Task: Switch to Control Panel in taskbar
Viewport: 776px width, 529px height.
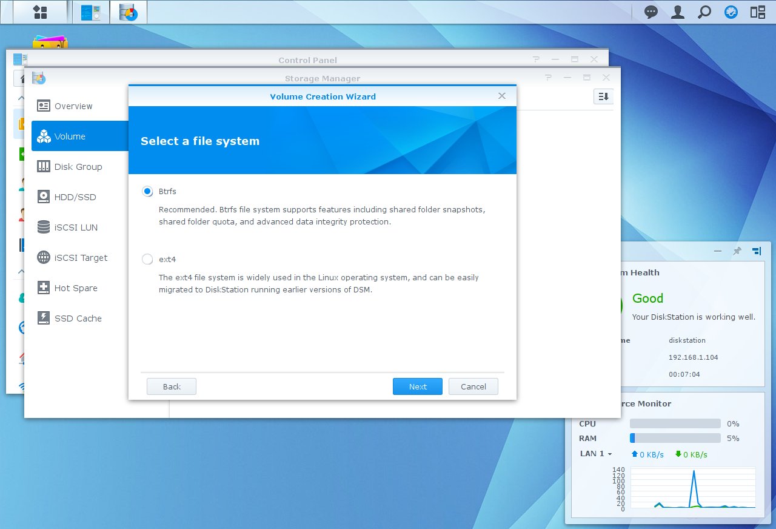Action: pyautogui.click(x=91, y=12)
